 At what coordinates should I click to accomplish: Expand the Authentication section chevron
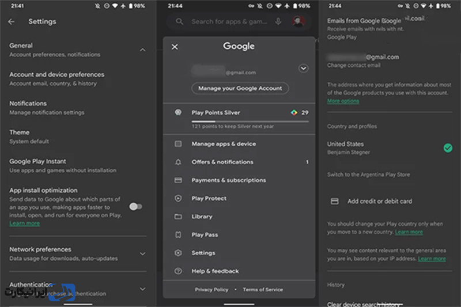click(142, 289)
